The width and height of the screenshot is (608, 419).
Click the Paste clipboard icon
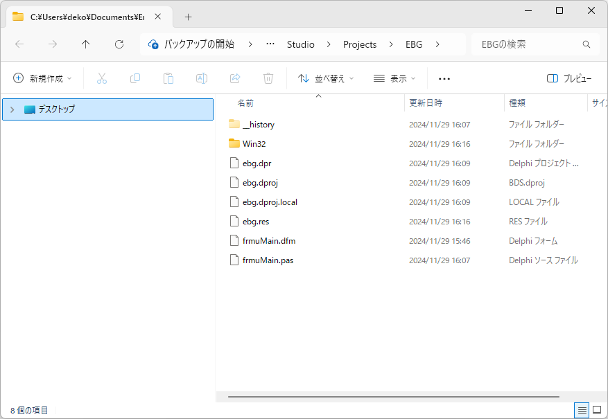[168, 79]
